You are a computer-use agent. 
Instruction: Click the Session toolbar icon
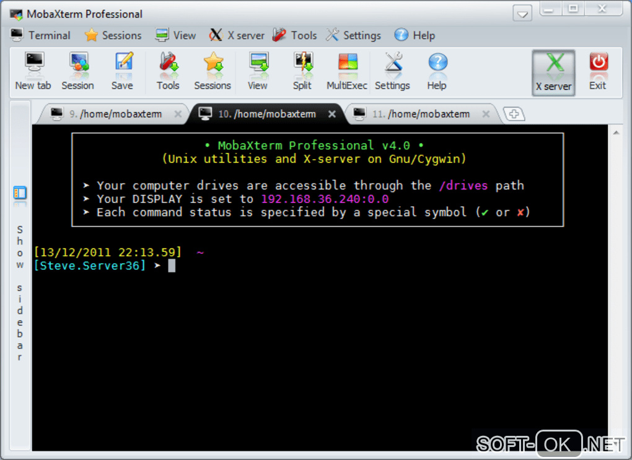click(78, 71)
